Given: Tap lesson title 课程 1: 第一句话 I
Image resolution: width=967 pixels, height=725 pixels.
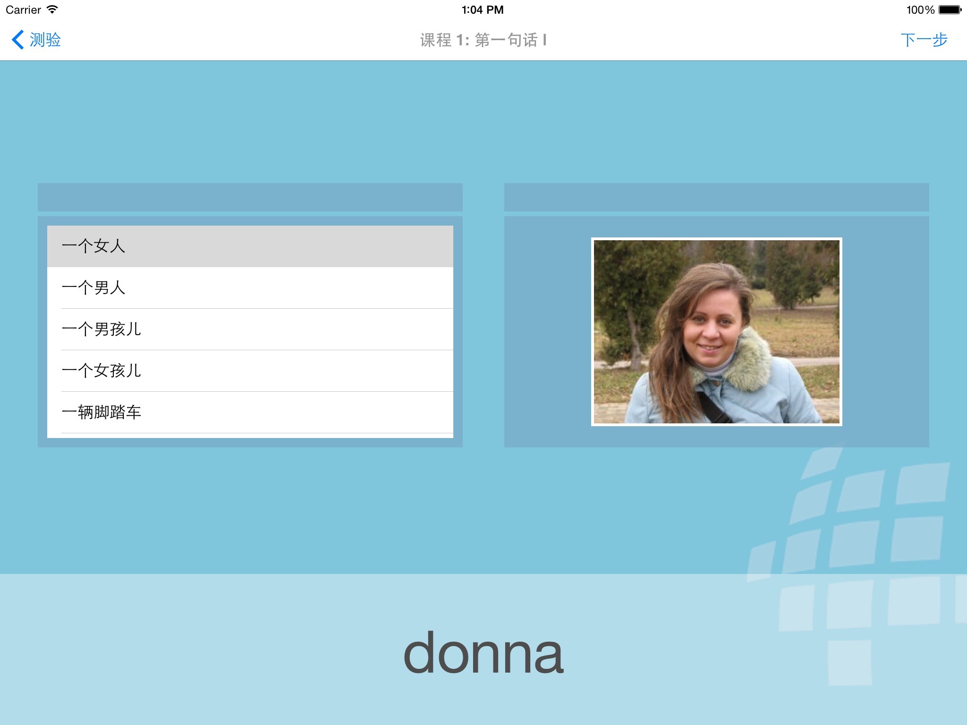Looking at the screenshot, I should tap(483, 40).
